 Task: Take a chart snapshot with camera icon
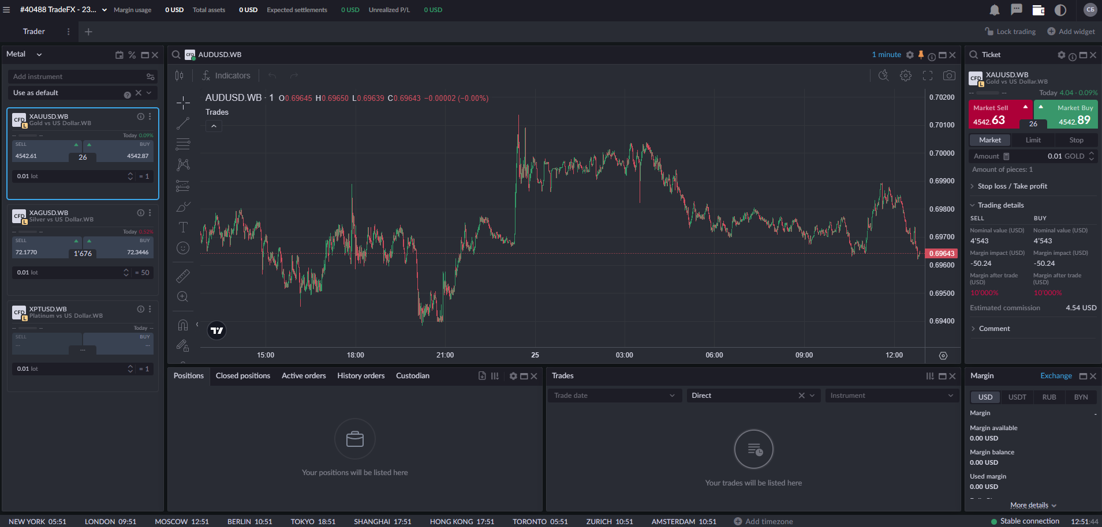click(948, 76)
